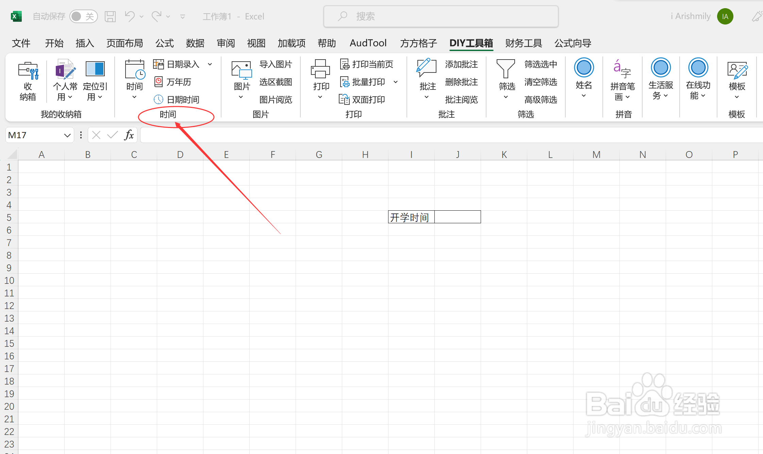Open the undo history dropdown arrow
The width and height of the screenshot is (763, 454).
pos(142,16)
